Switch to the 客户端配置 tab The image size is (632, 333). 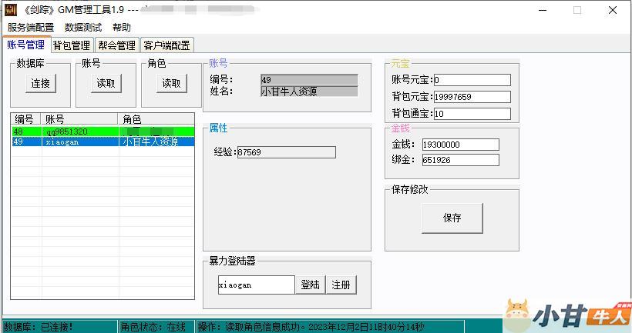(166, 45)
